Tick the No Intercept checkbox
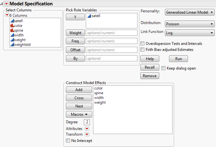Viewport: 216px width, 147px height. [68, 141]
